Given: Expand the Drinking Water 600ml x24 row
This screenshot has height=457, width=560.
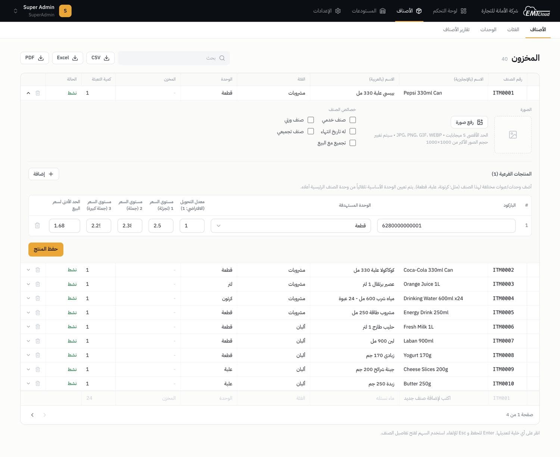Looking at the screenshot, I should pos(28,298).
